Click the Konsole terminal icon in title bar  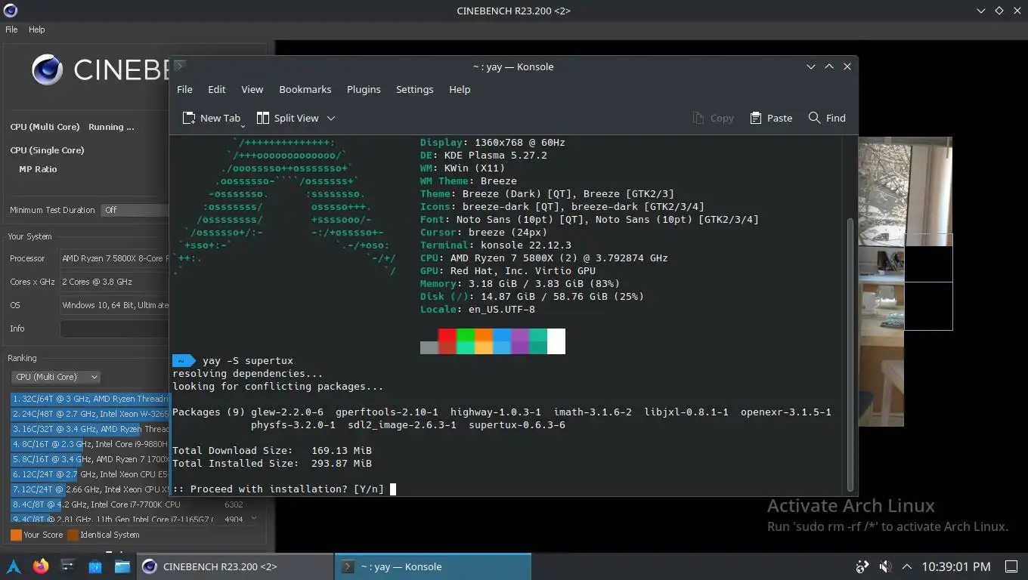(x=179, y=66)
